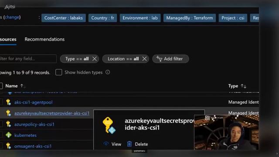Sort by Type column arrows
This screenshot has height=157, width=279.
[243, 86]
